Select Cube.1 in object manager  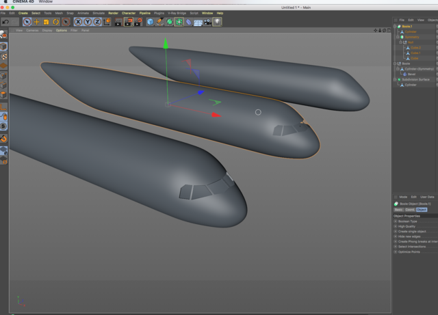[415, 53]
